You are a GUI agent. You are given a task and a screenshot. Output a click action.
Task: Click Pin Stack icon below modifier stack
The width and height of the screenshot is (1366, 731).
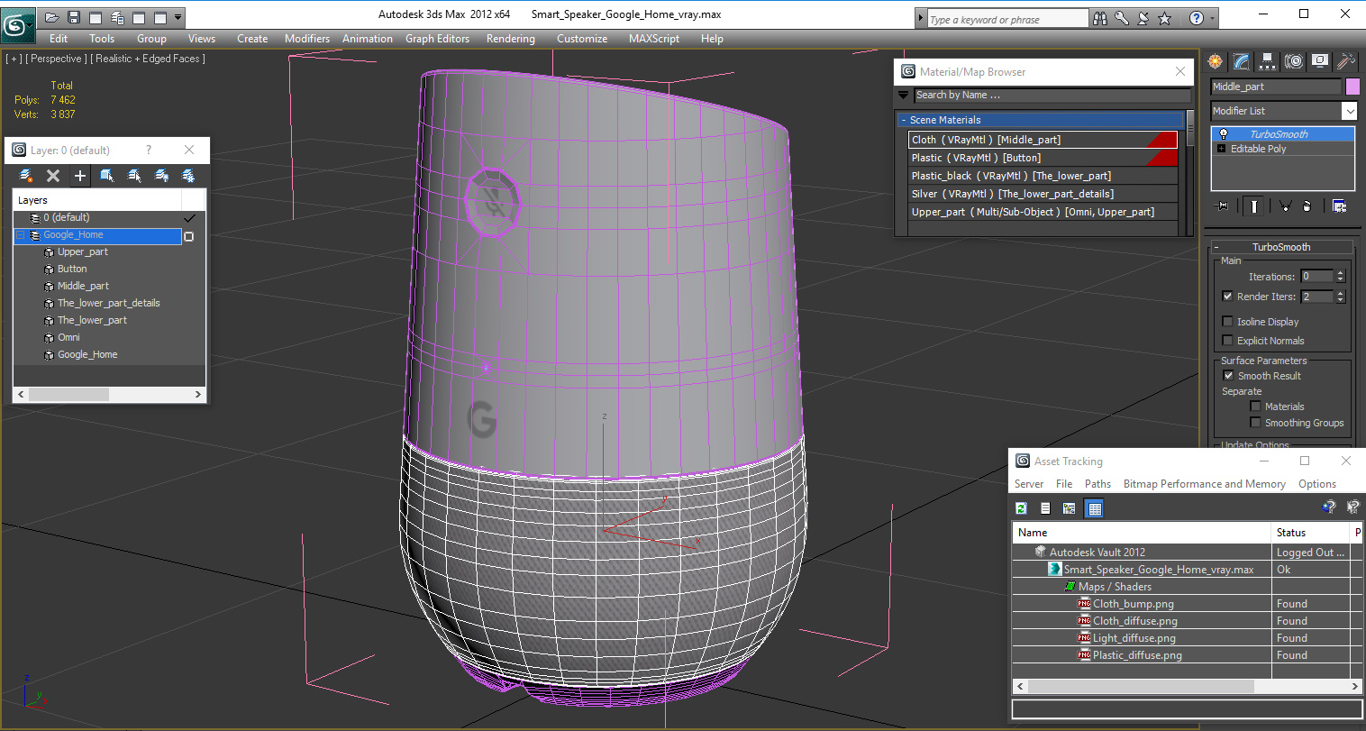pos(1223,206)
